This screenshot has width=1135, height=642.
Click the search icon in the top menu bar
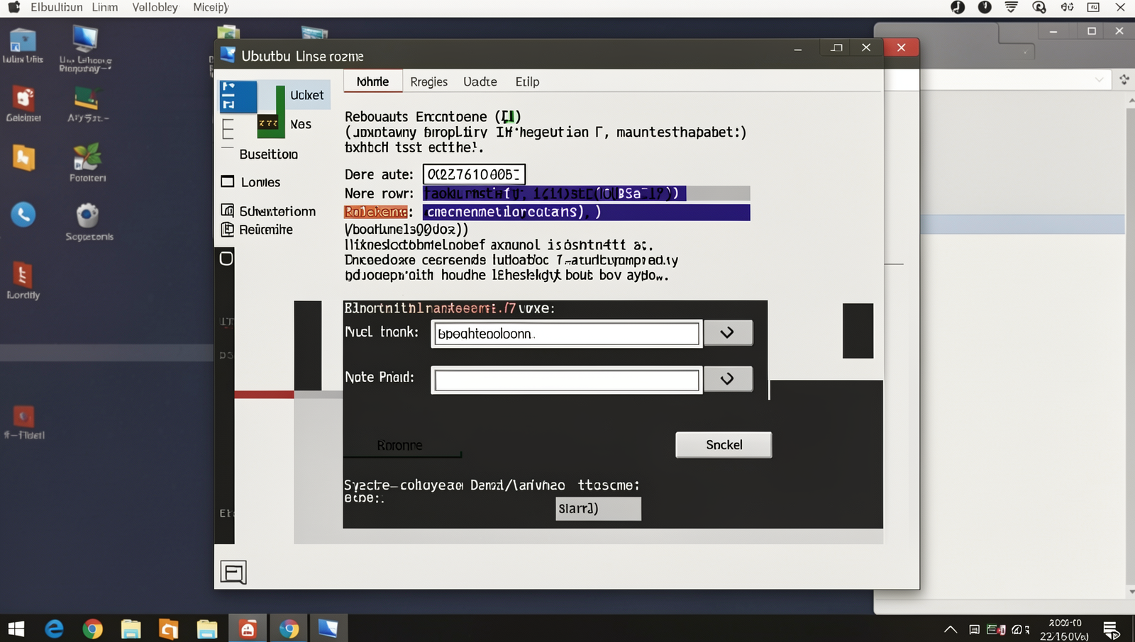pos(1039,7)
